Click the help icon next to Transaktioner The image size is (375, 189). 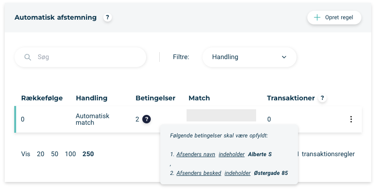click(322, 98)
